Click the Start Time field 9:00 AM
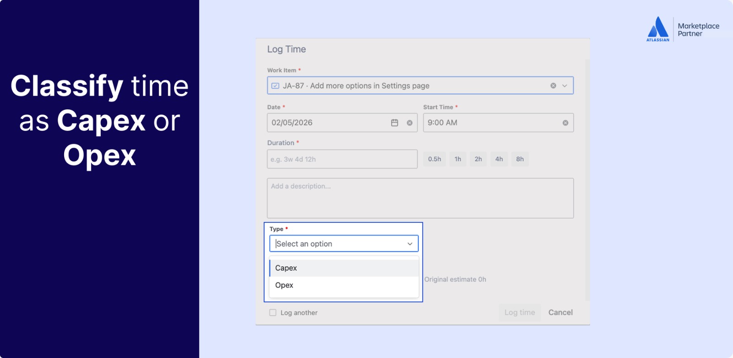 click(498, 123)
